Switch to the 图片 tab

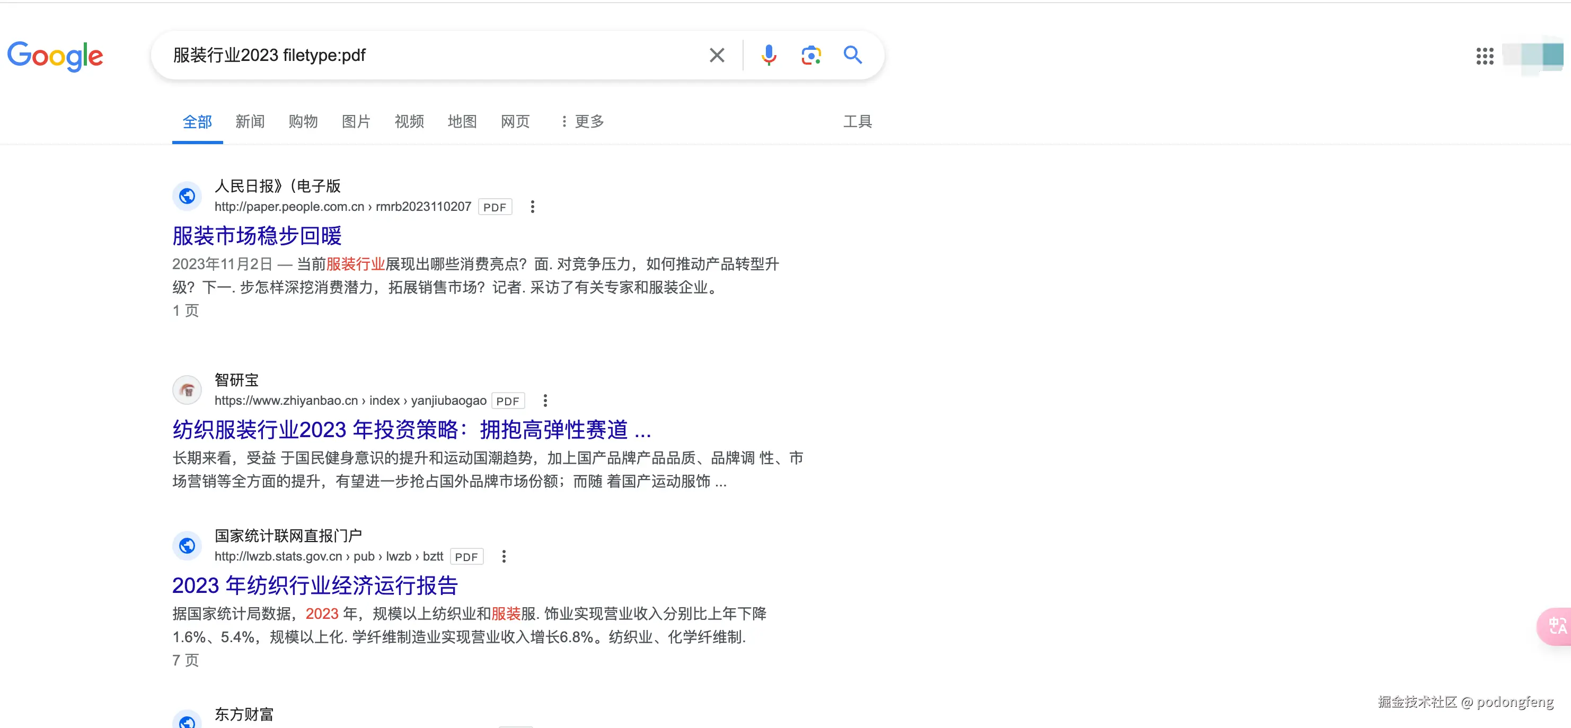coord(356,121)
